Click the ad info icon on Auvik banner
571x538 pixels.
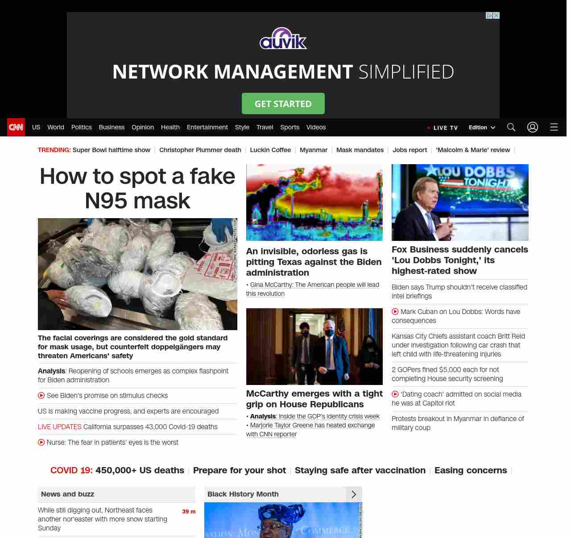tap(489, 16)
